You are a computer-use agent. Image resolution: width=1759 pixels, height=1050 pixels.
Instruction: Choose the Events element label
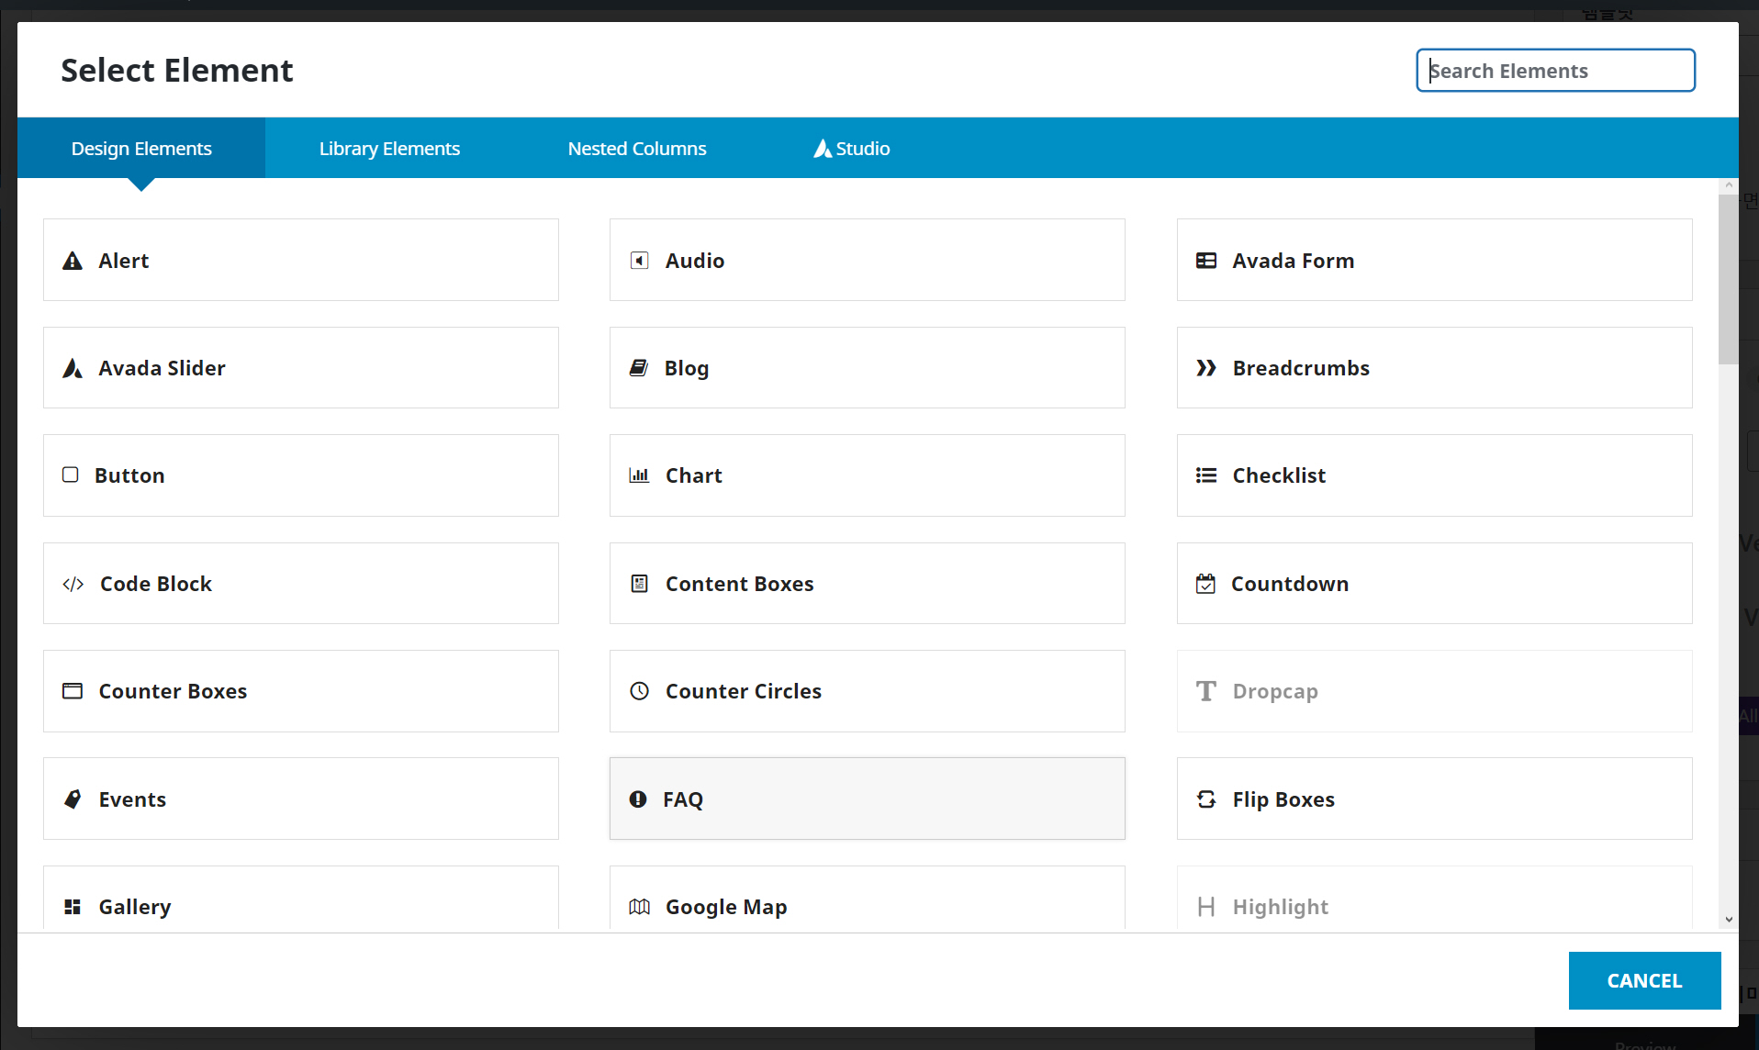[x=132, y=799]
